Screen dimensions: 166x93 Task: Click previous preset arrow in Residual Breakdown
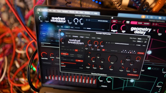click(x=107, y=43)
